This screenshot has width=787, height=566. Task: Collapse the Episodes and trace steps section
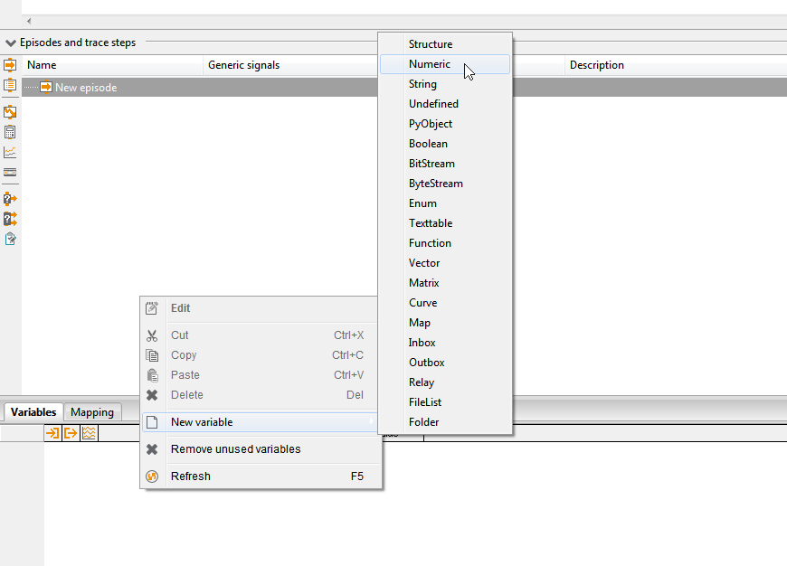(11, 43)
